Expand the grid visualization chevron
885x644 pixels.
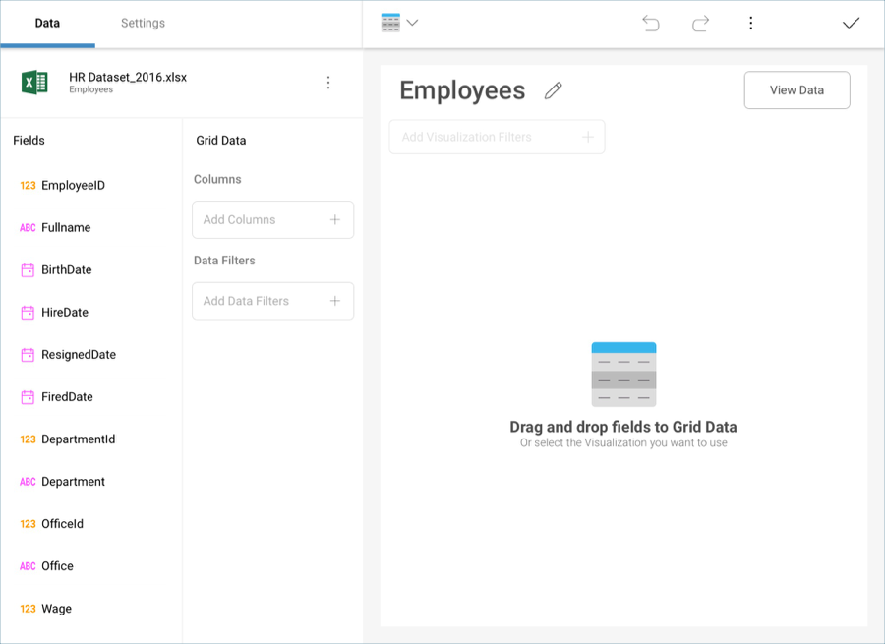click(x=413, y=23)
